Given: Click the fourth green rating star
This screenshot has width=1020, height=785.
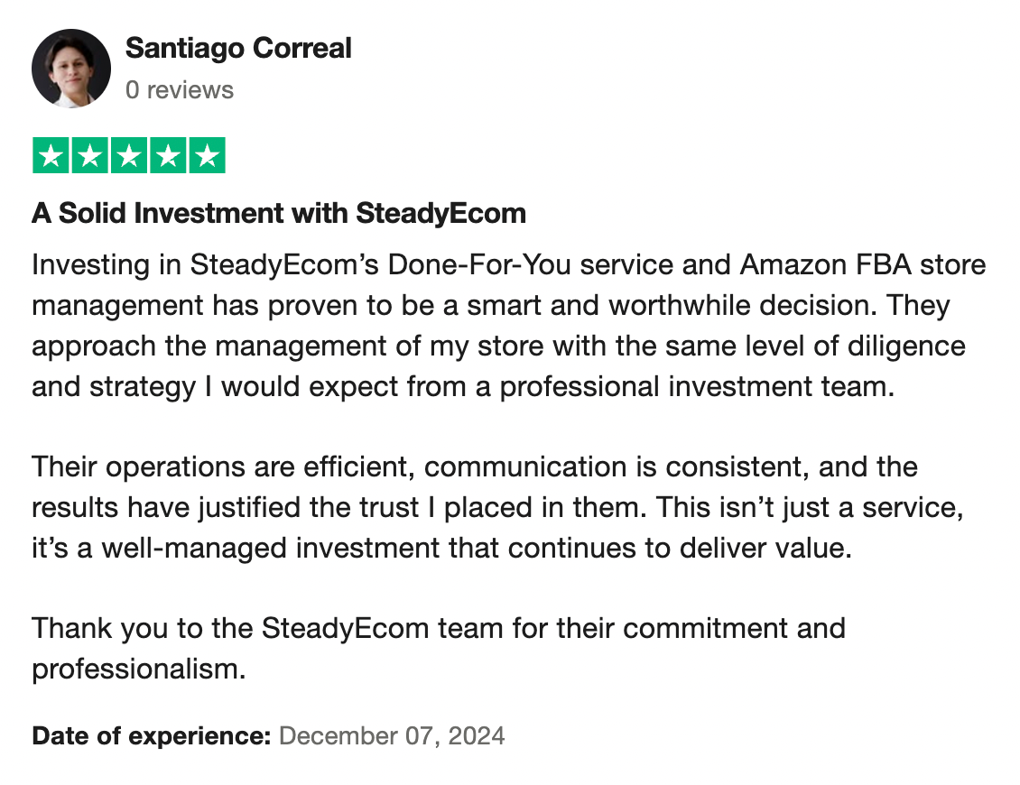Looking at the screenshot, I should [x=168, y=156].
